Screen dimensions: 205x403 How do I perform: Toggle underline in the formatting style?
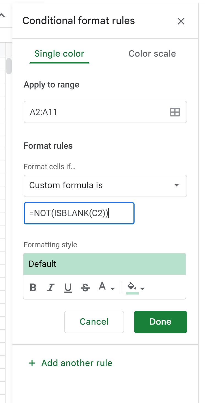68,287
